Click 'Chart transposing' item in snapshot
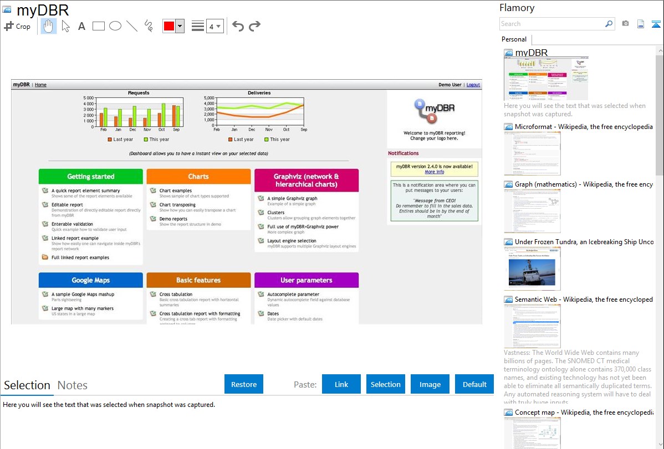 point(177,205)
